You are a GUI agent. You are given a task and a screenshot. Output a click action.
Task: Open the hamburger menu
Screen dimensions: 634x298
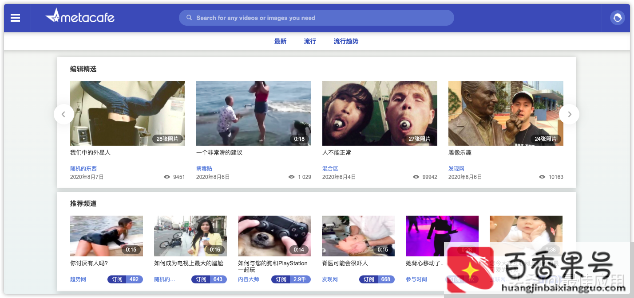(16, 18)
